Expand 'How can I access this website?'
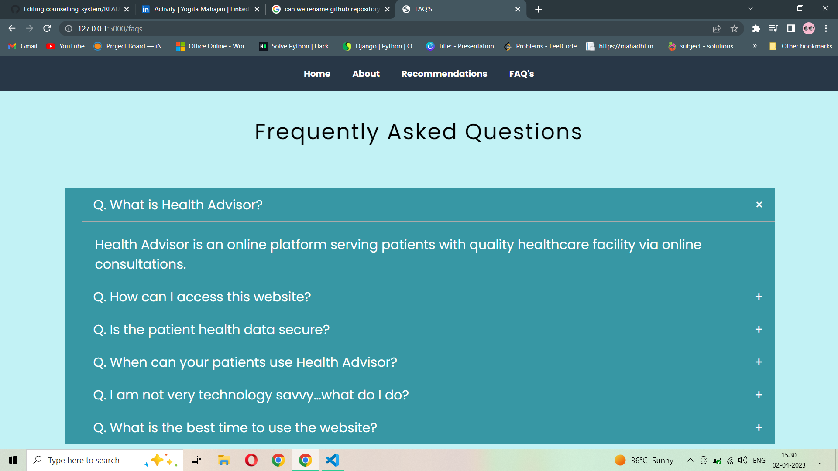Image resolution: width=838 pixels, height=471 pixels. pos(759,297)
